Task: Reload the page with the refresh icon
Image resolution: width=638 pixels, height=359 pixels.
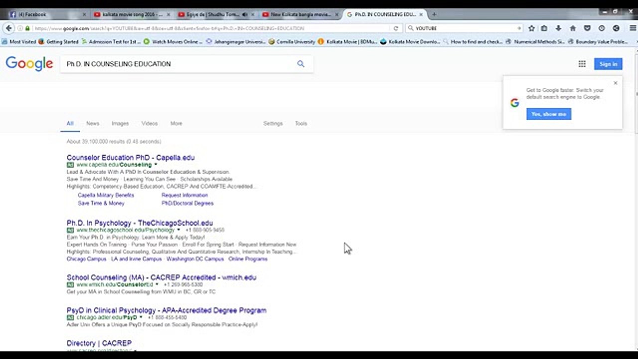Action: (x=396, y=28)
